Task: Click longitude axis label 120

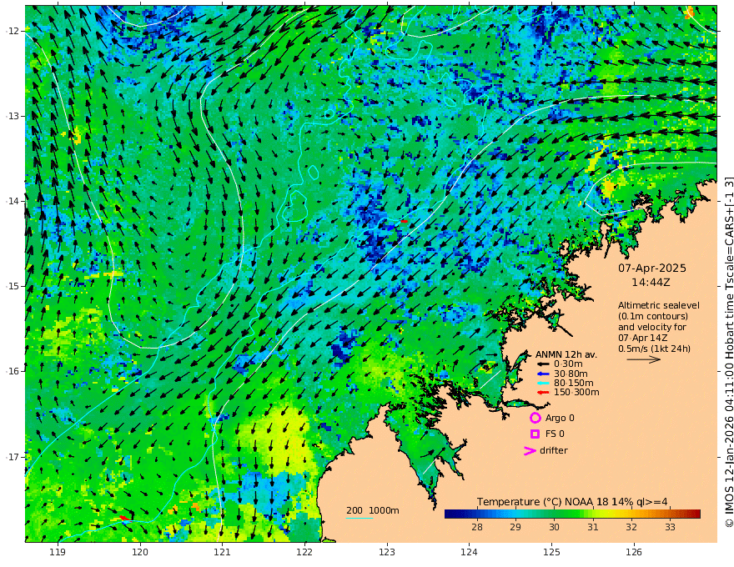Action: click(140, 553)
